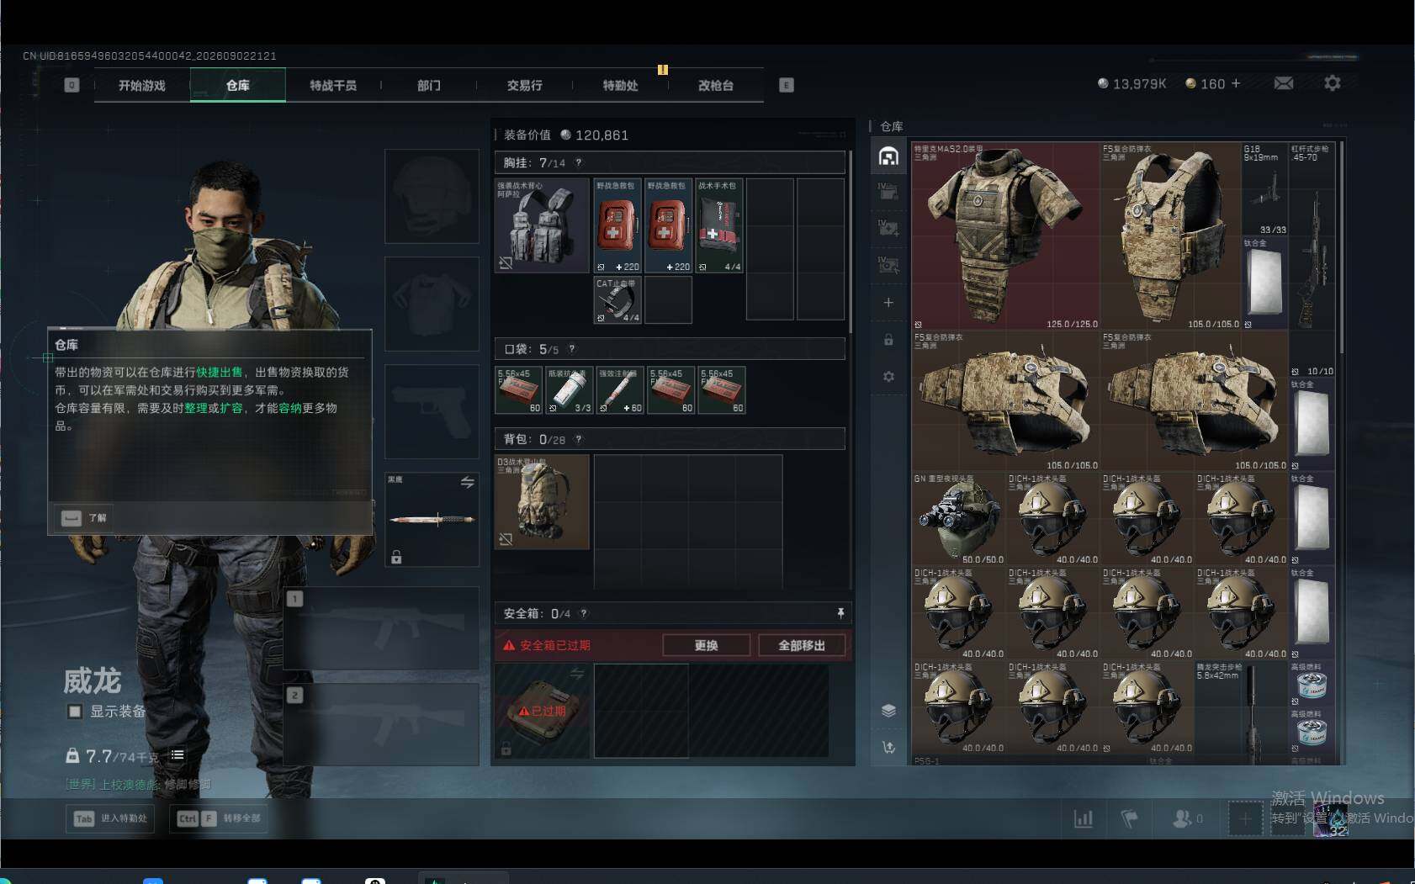The image size is (1415, 884).
Task: Click the Q key icon left of tabs
Action: [72, 85]
